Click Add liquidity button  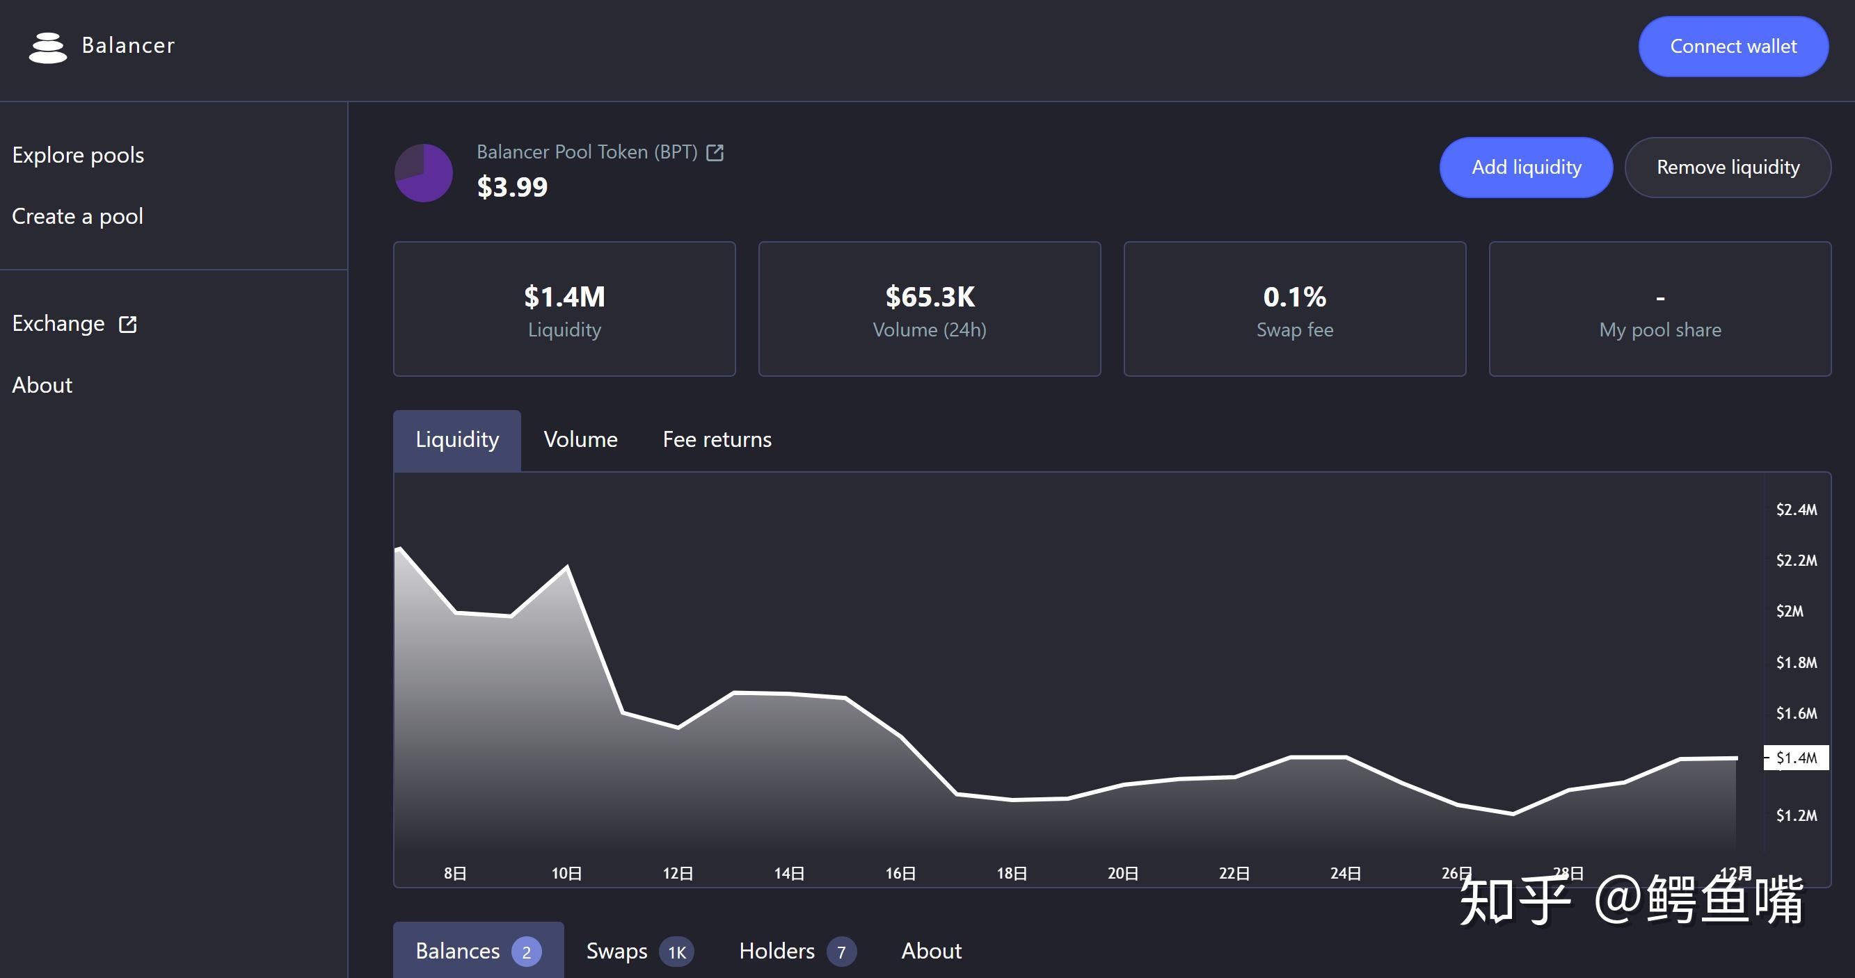(1526, 167)
